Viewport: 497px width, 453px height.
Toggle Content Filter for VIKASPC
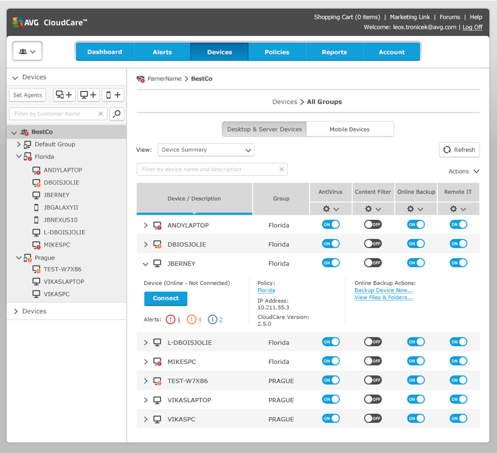373,418
